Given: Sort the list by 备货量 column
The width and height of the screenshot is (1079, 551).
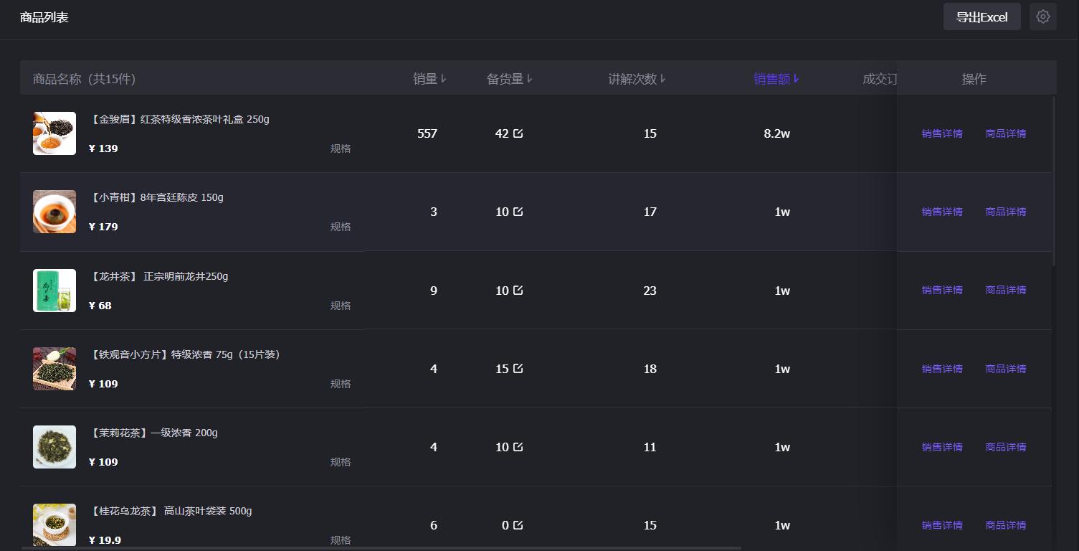Looking at the screenshot, I should point(509,79).
